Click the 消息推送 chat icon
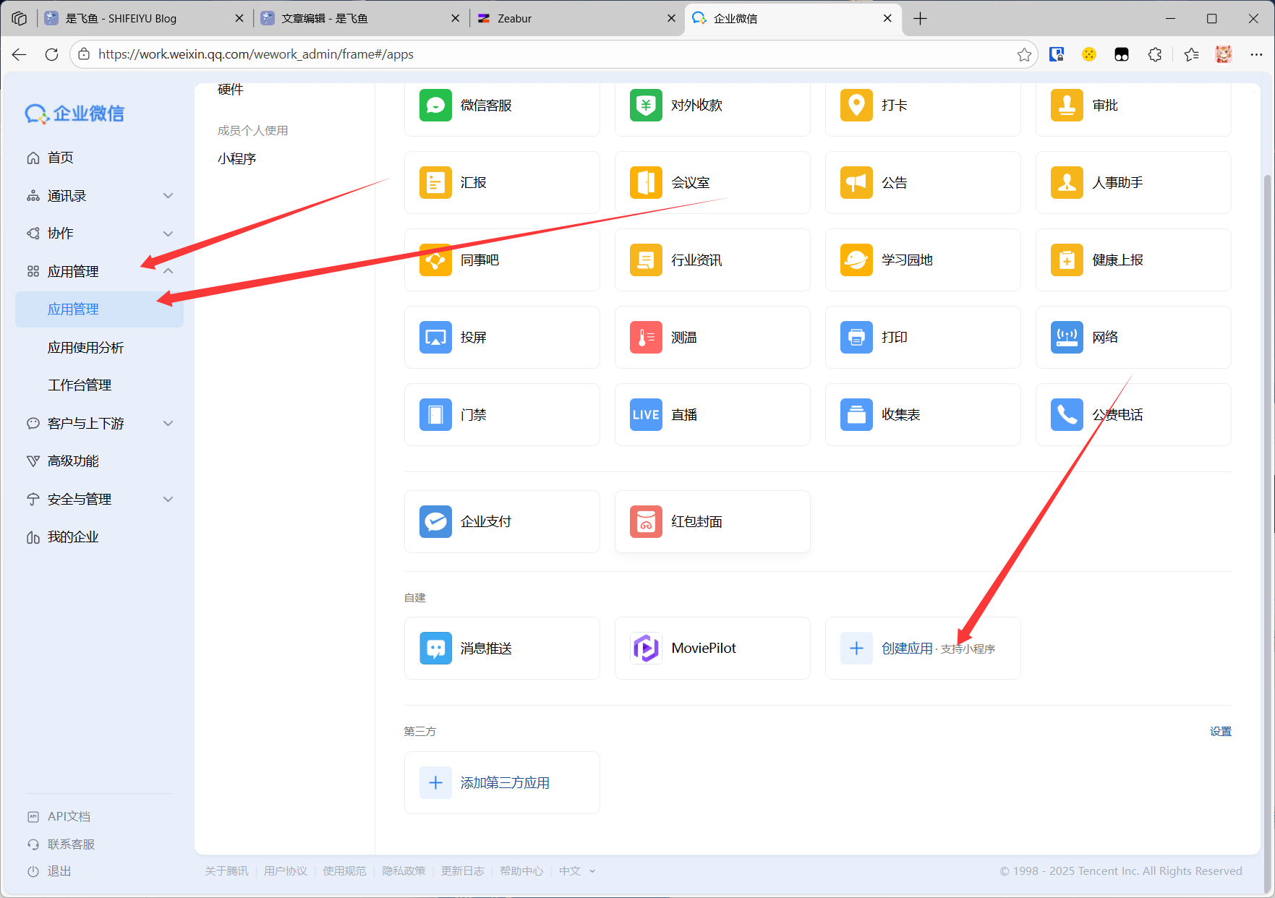1275x898 pixels. point(435,649)
